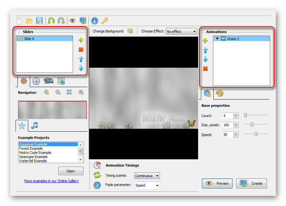Add a new slide with green plus
This screenshot has height=206, width=286.
point(81,40)
